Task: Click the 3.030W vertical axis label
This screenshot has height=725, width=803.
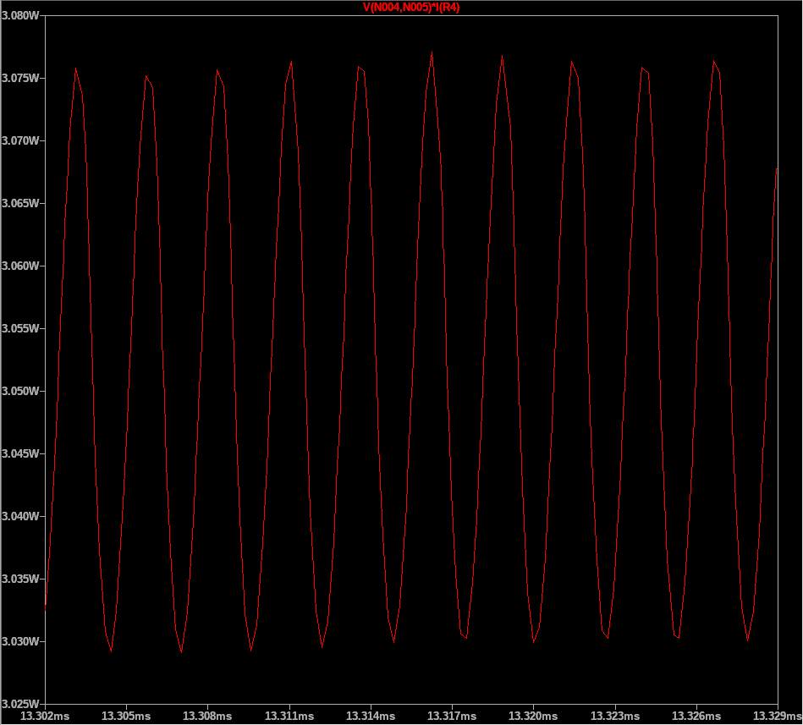Action: pos(20,641)
